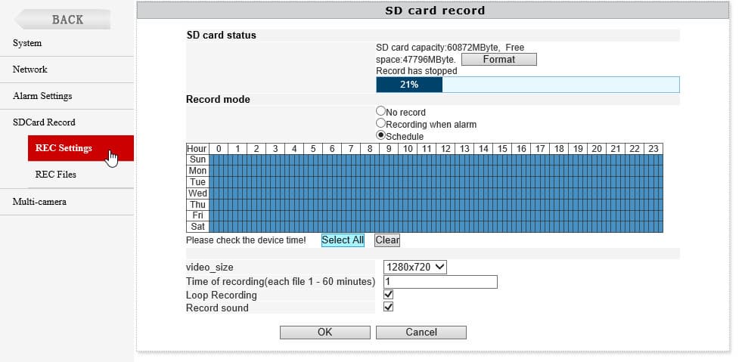Click the Thu row label in schedule
Screen dimensions: 745x362
click(197, 205)
